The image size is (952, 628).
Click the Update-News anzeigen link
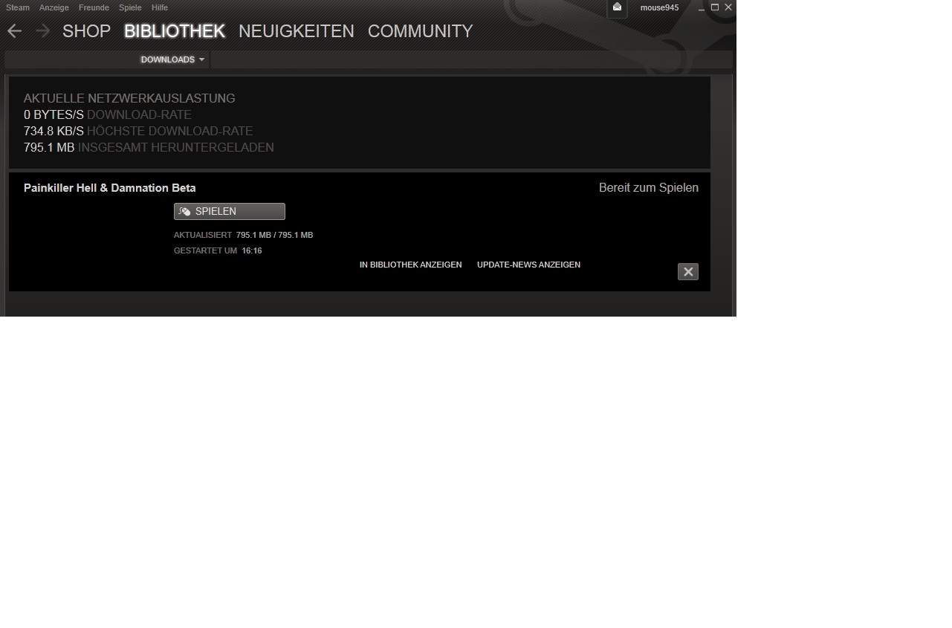point(528,265)
